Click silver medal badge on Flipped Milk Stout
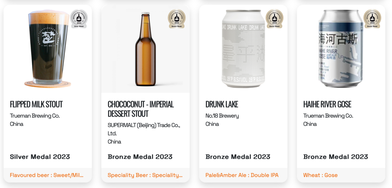The height and width of the screenshot is (188, 392). click(78, 18)
